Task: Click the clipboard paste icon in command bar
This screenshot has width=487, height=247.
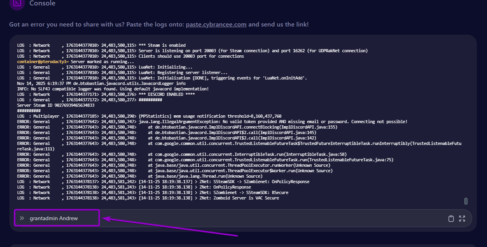Action: click(451, 219)
